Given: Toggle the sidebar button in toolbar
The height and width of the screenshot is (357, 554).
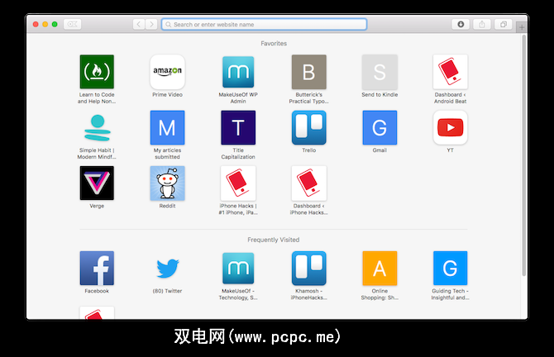Looking at the screenshot, I should (x=73, y=24).
